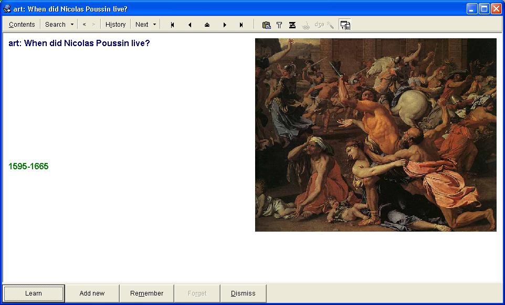Click the bold 'Z' toolbar icon
Screen dimensions: 505x305
[x=292, y=25]
